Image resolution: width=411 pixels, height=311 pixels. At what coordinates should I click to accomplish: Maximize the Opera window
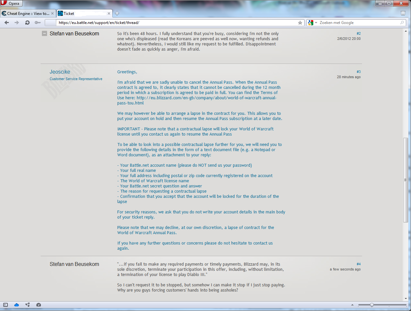click(x=389, y=3)
